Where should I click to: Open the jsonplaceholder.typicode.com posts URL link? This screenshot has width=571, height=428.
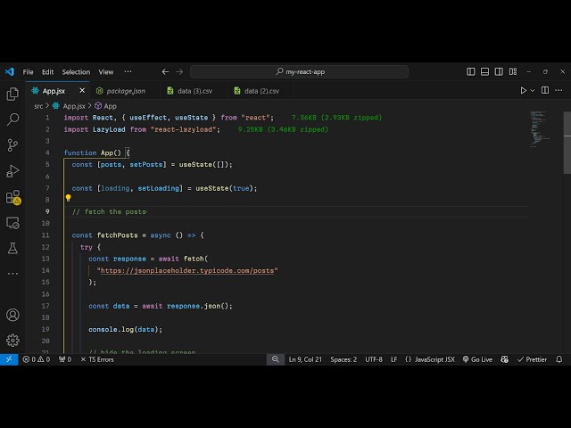tap(187, 270)
